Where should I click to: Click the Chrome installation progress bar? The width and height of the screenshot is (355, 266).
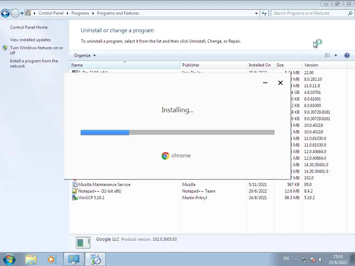tap(177, 132)
